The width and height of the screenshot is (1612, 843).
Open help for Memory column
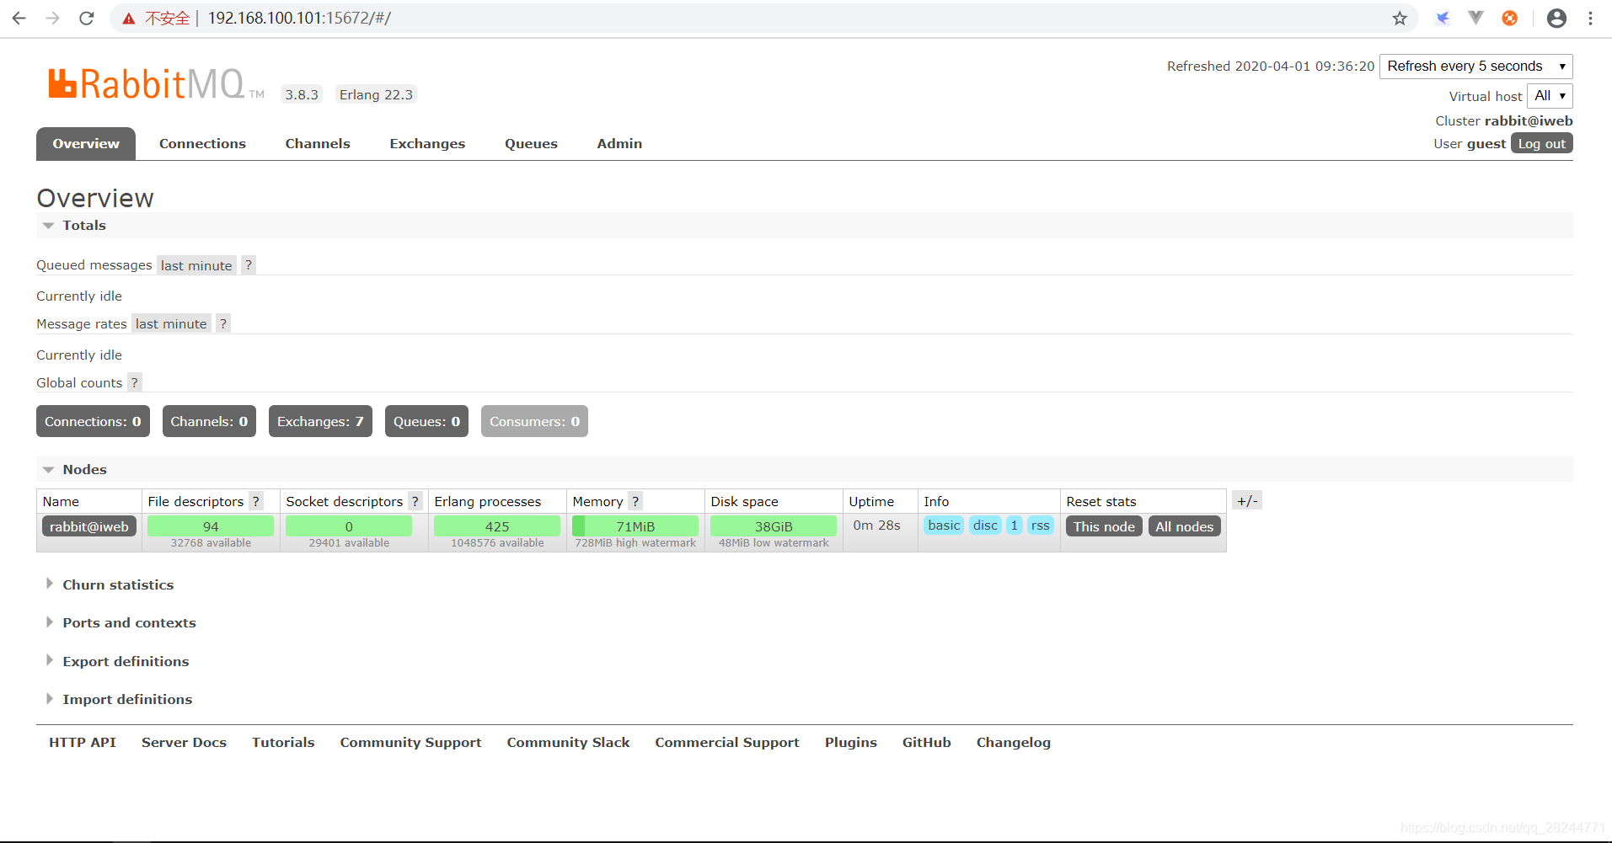pos(635,501)
